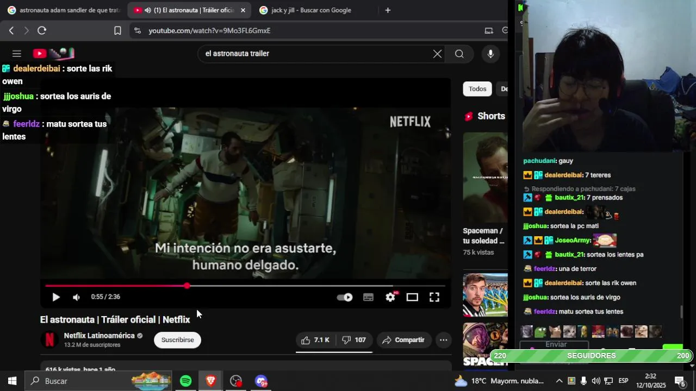This screenshot has width=696, height=391.
Task: Click the video title El astronauta
Action: (115, 319)
